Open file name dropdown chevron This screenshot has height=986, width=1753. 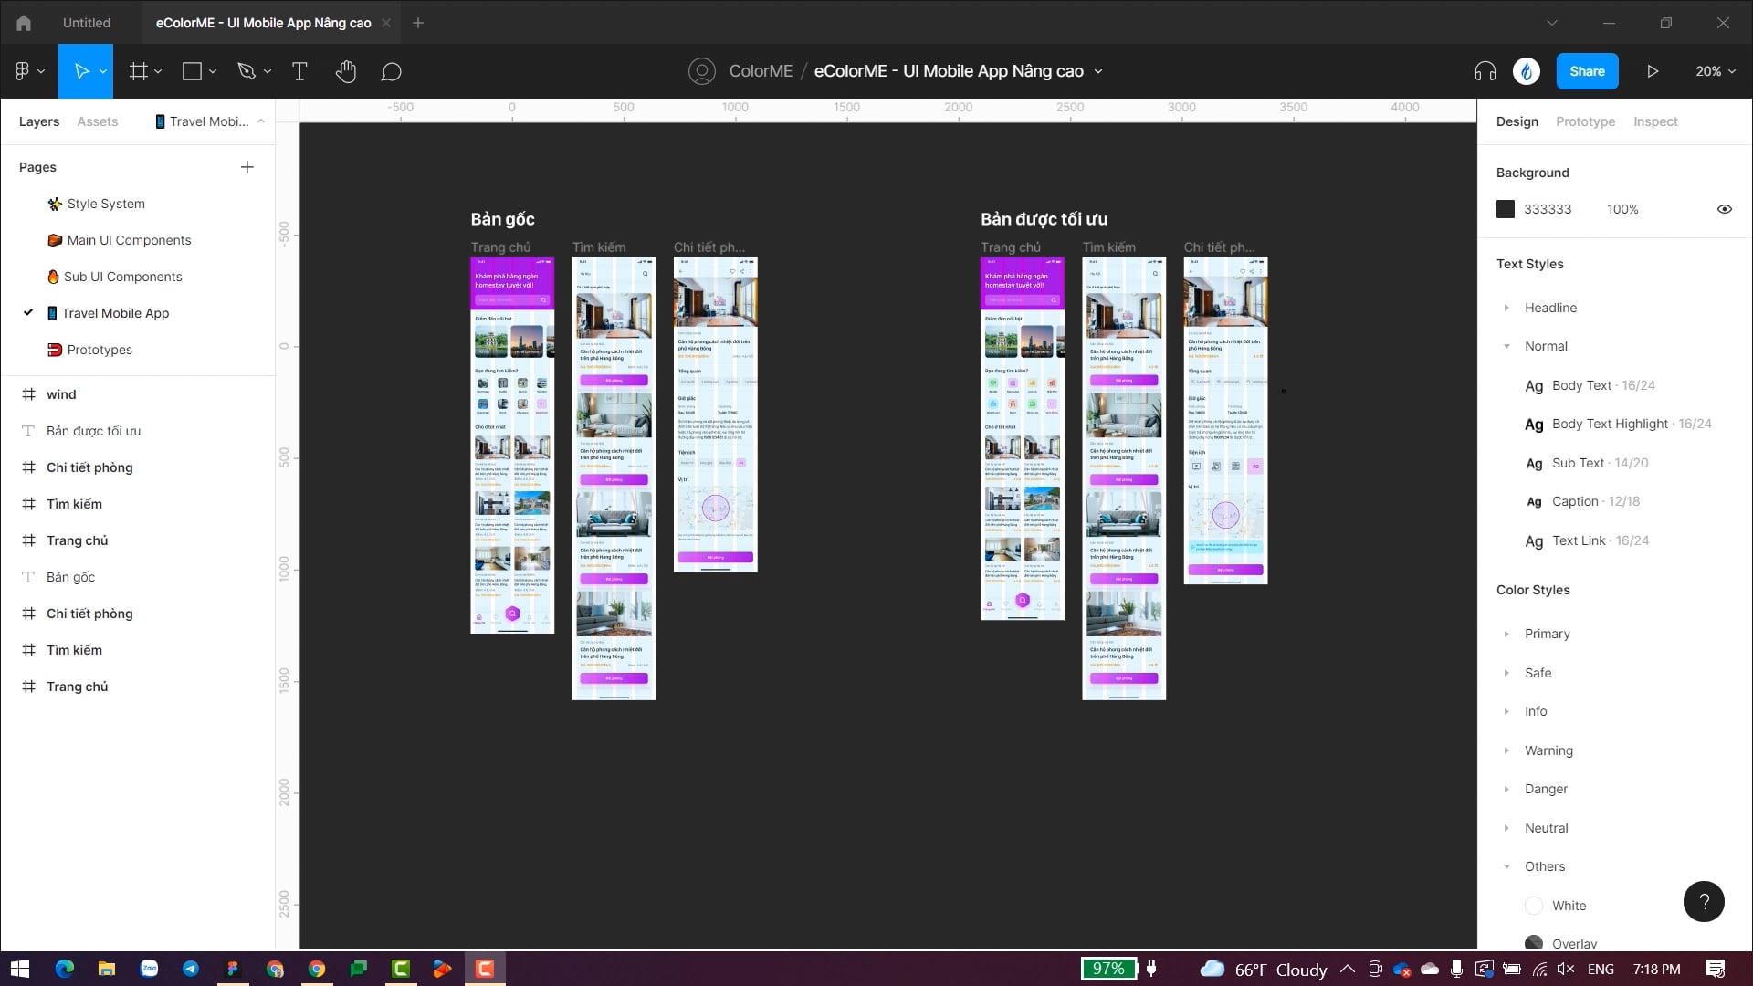point(1098,71)
